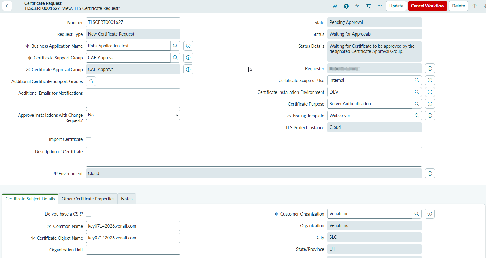Viewport: 486px width, 258px height.
Task: Click the Common Name input
Action: pos(133,226)
